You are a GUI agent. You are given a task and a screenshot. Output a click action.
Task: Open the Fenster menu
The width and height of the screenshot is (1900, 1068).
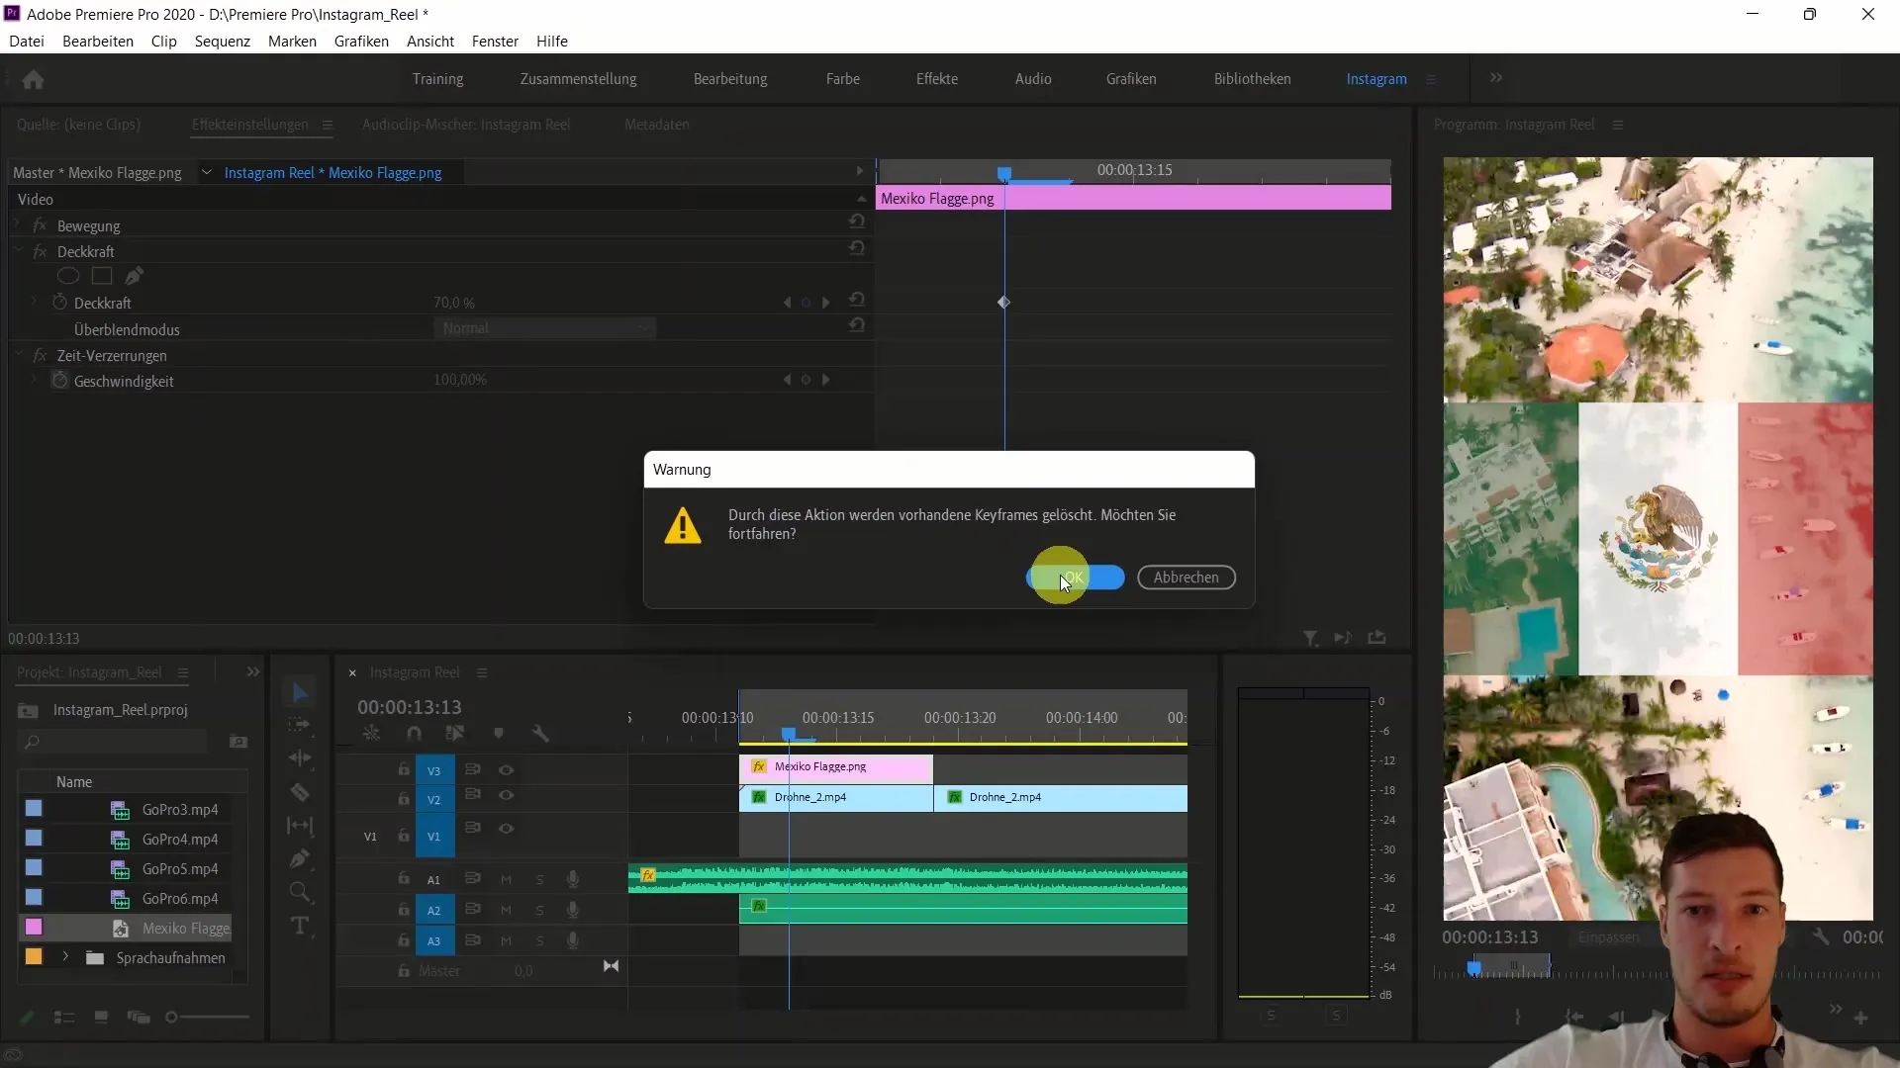pyautogui.click(x=495, y=42)
